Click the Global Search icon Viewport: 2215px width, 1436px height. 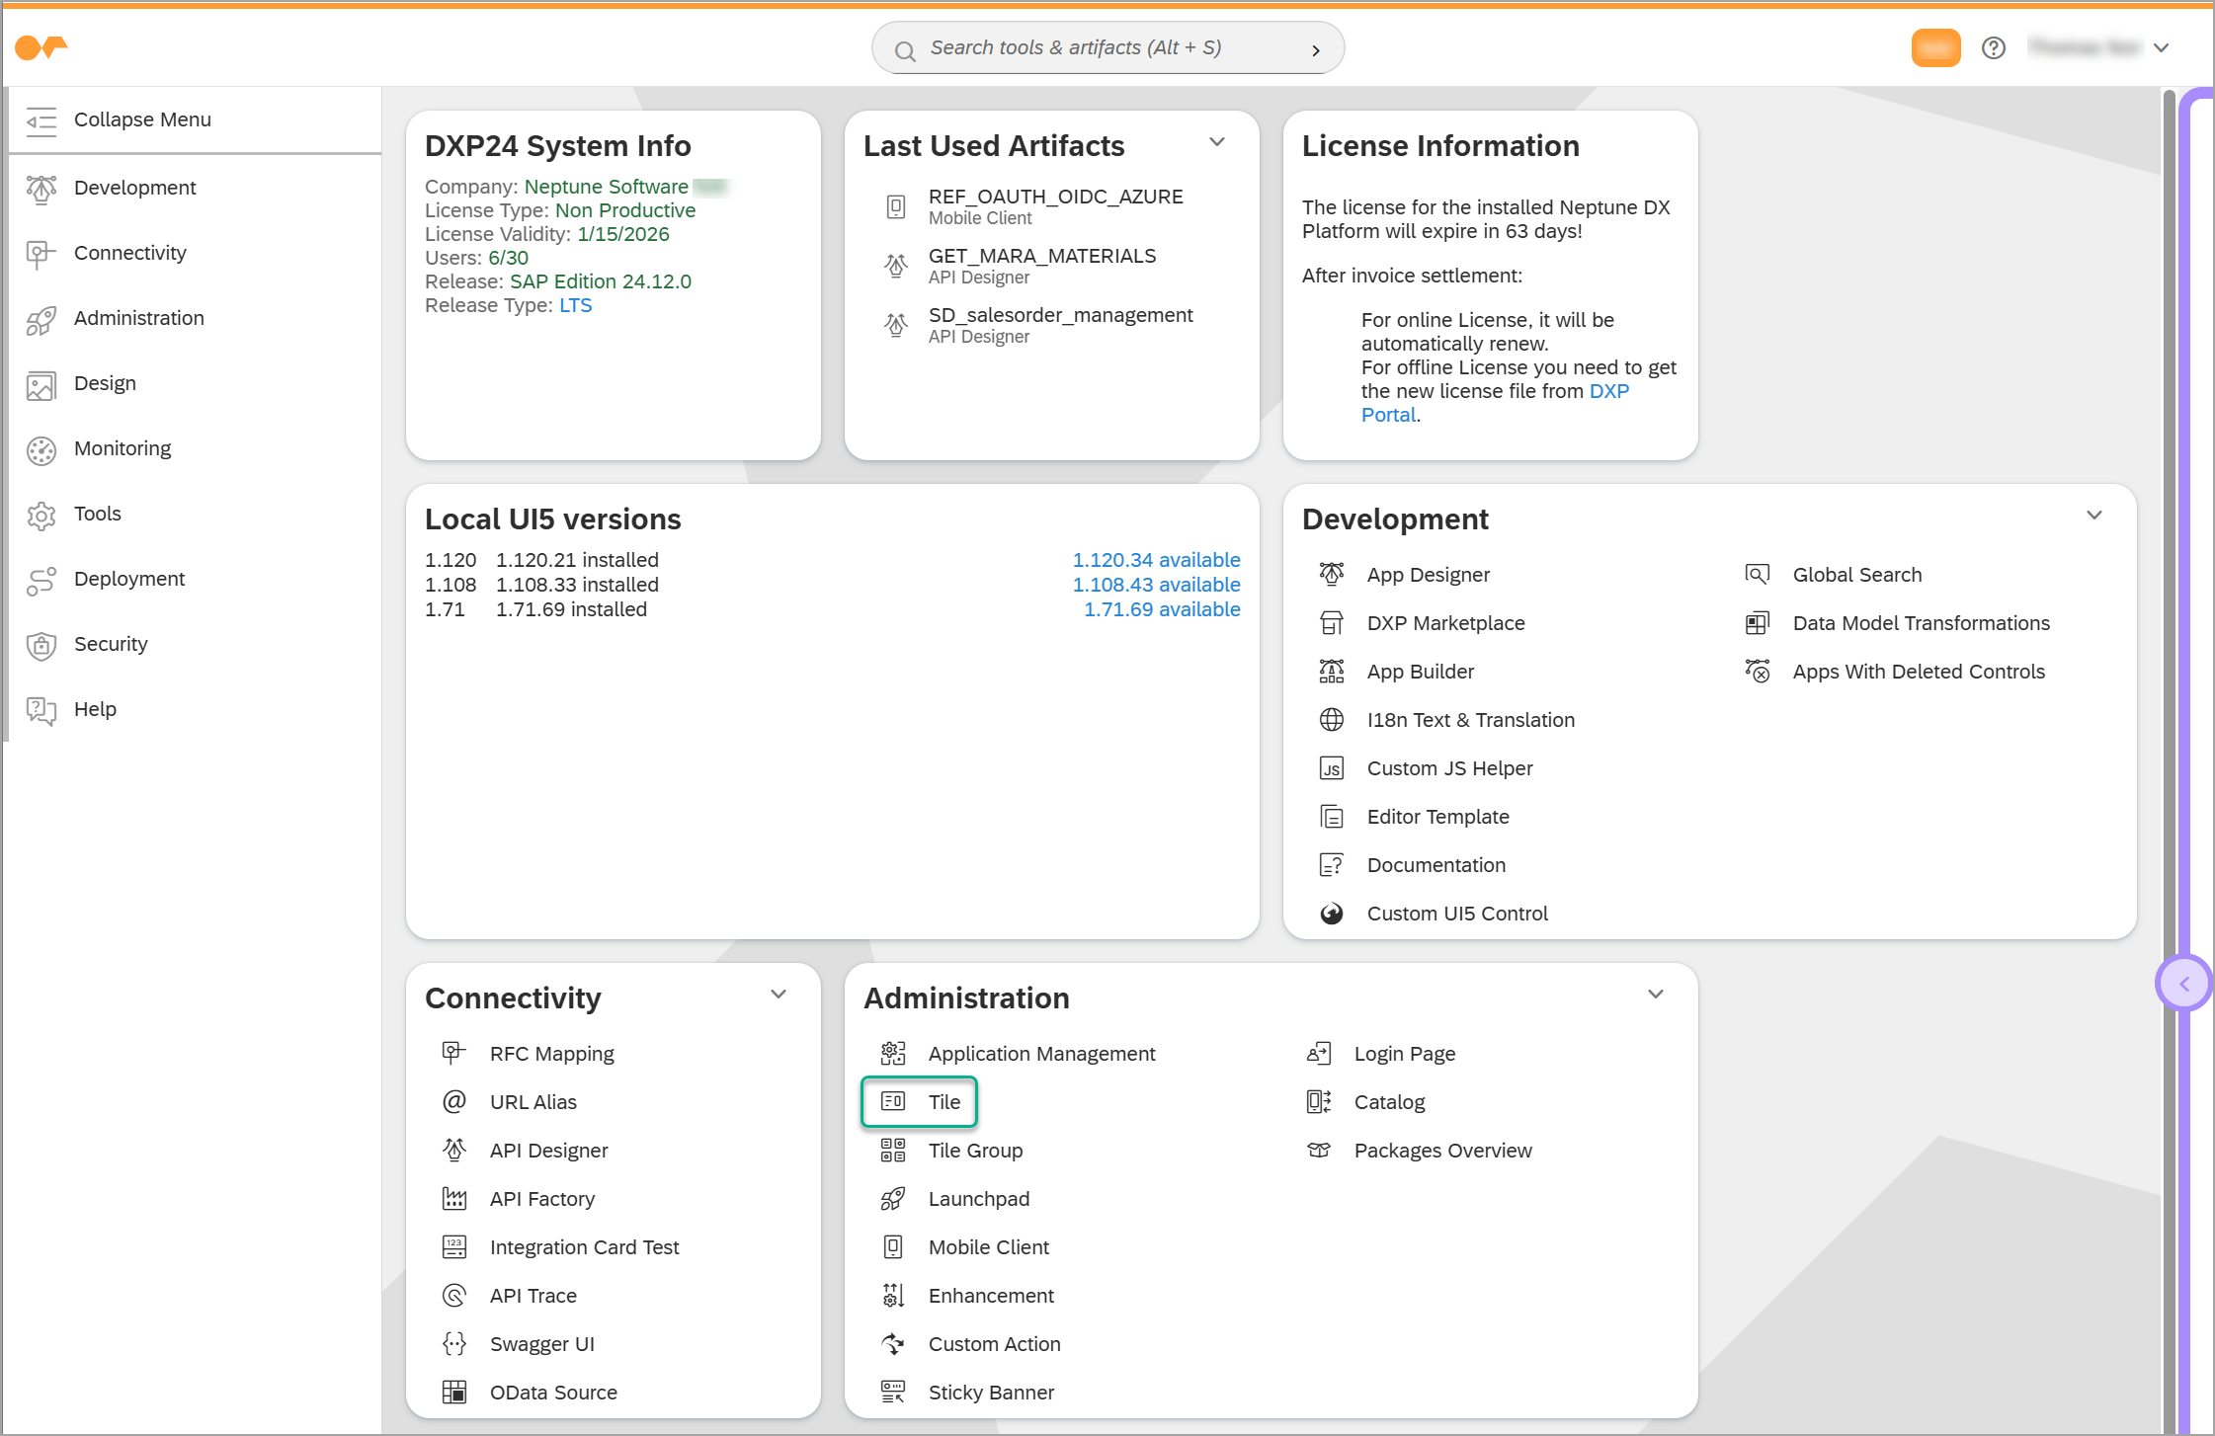[1757, 575]
